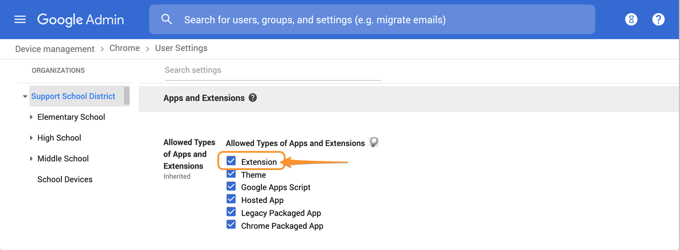Click the top search field

pos(372,20)
